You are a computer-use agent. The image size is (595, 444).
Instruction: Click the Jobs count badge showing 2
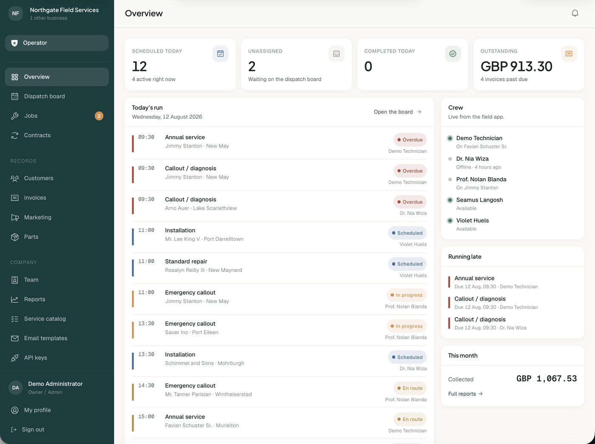[99, 116]
